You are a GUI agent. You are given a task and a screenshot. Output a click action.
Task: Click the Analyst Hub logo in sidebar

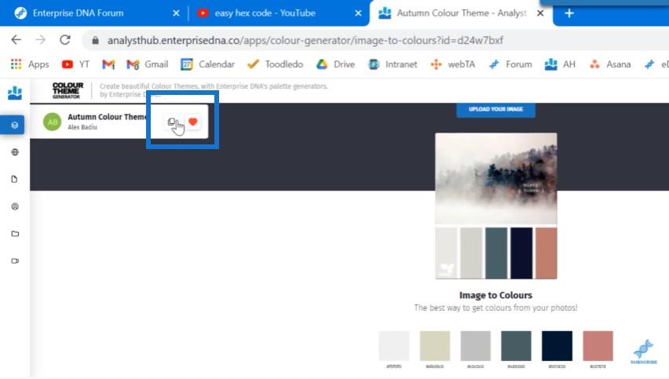[x=15, y=93]
